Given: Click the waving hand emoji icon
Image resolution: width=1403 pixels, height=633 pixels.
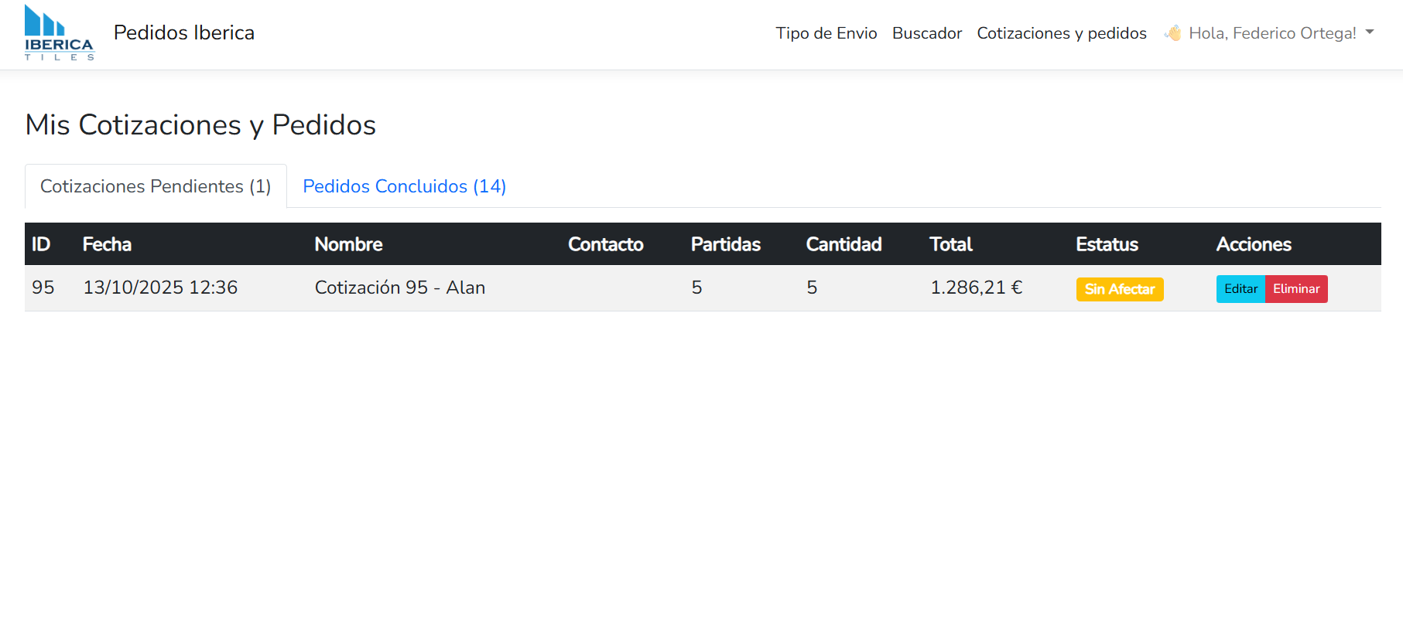Looking at the screenshot, I should tap(1173, 33).
